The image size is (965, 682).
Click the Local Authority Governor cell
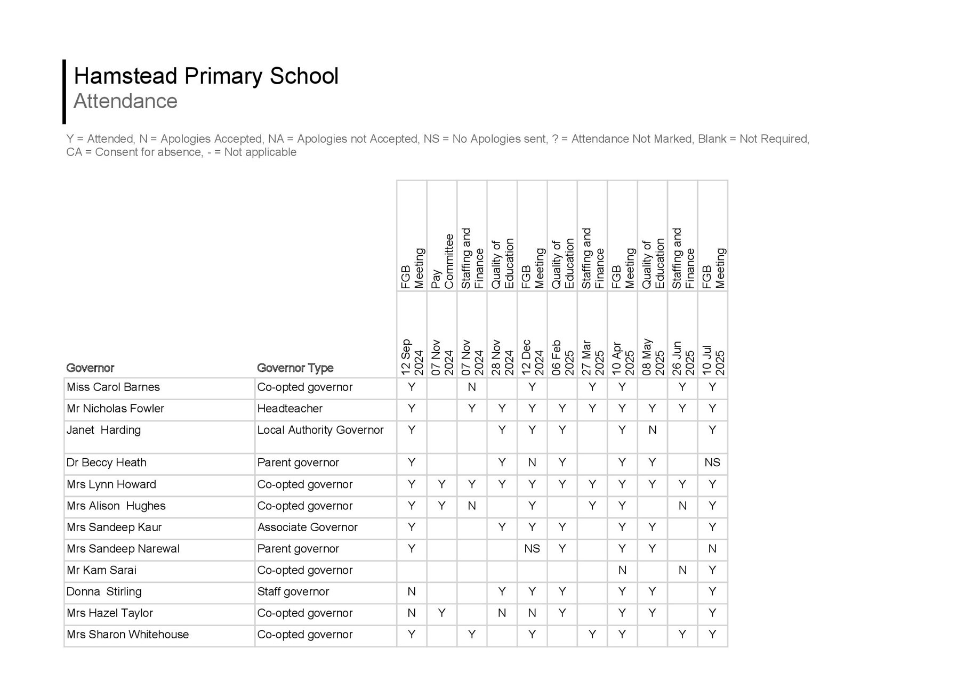(x=320, y=430)
